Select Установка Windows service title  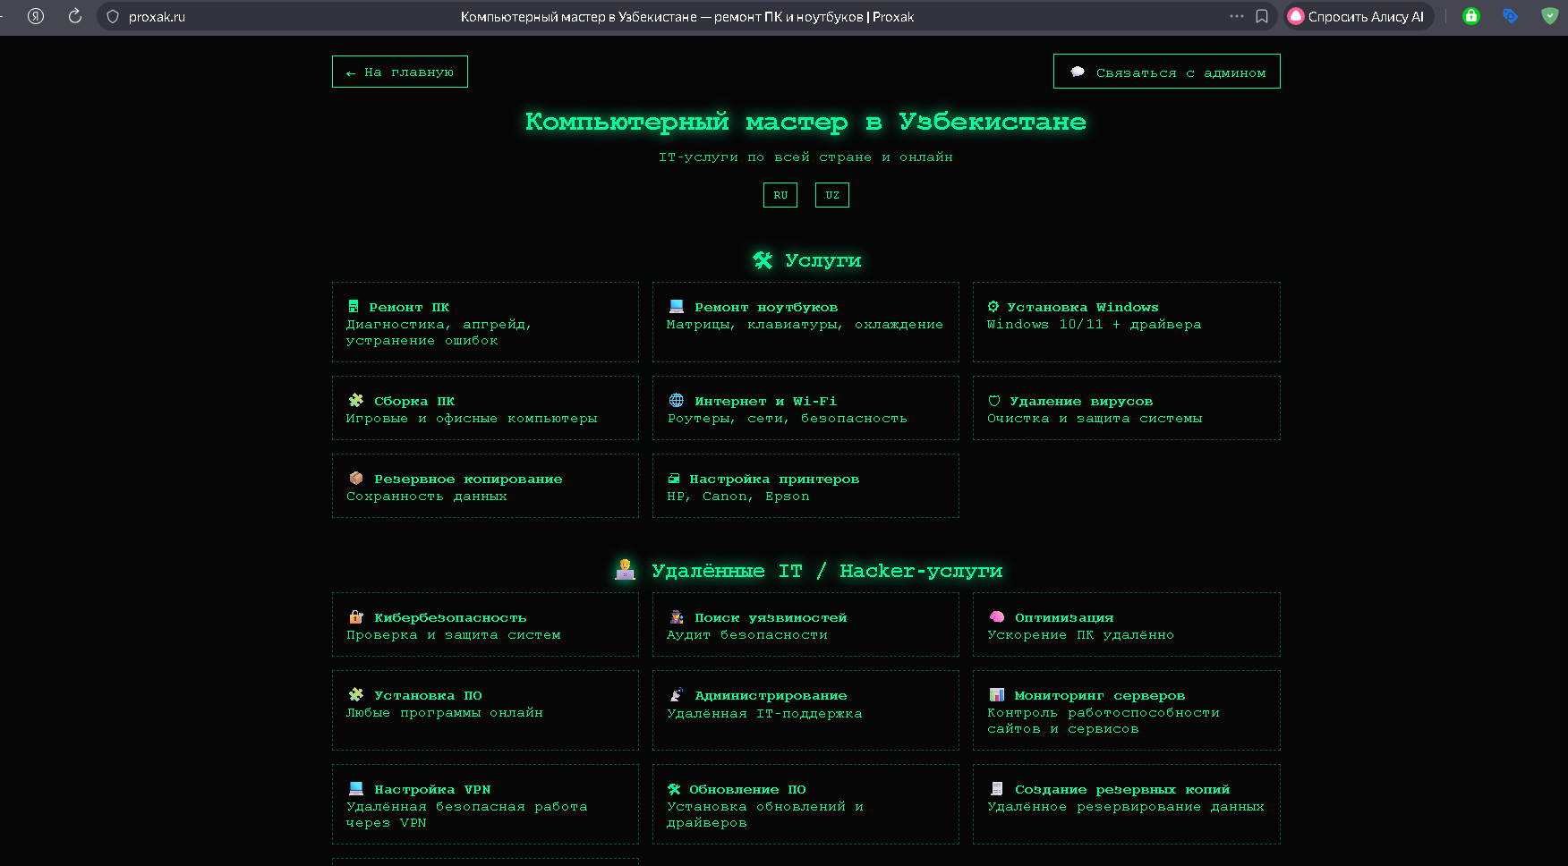[1083, 307]
